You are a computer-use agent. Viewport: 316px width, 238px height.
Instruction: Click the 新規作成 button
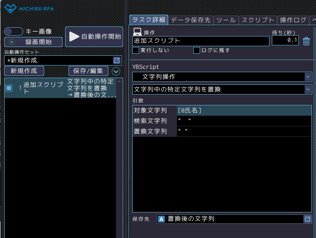coord(24,71)
